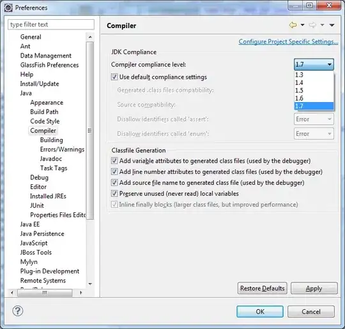Select Help in the preferences tree

tap(27, 75)
